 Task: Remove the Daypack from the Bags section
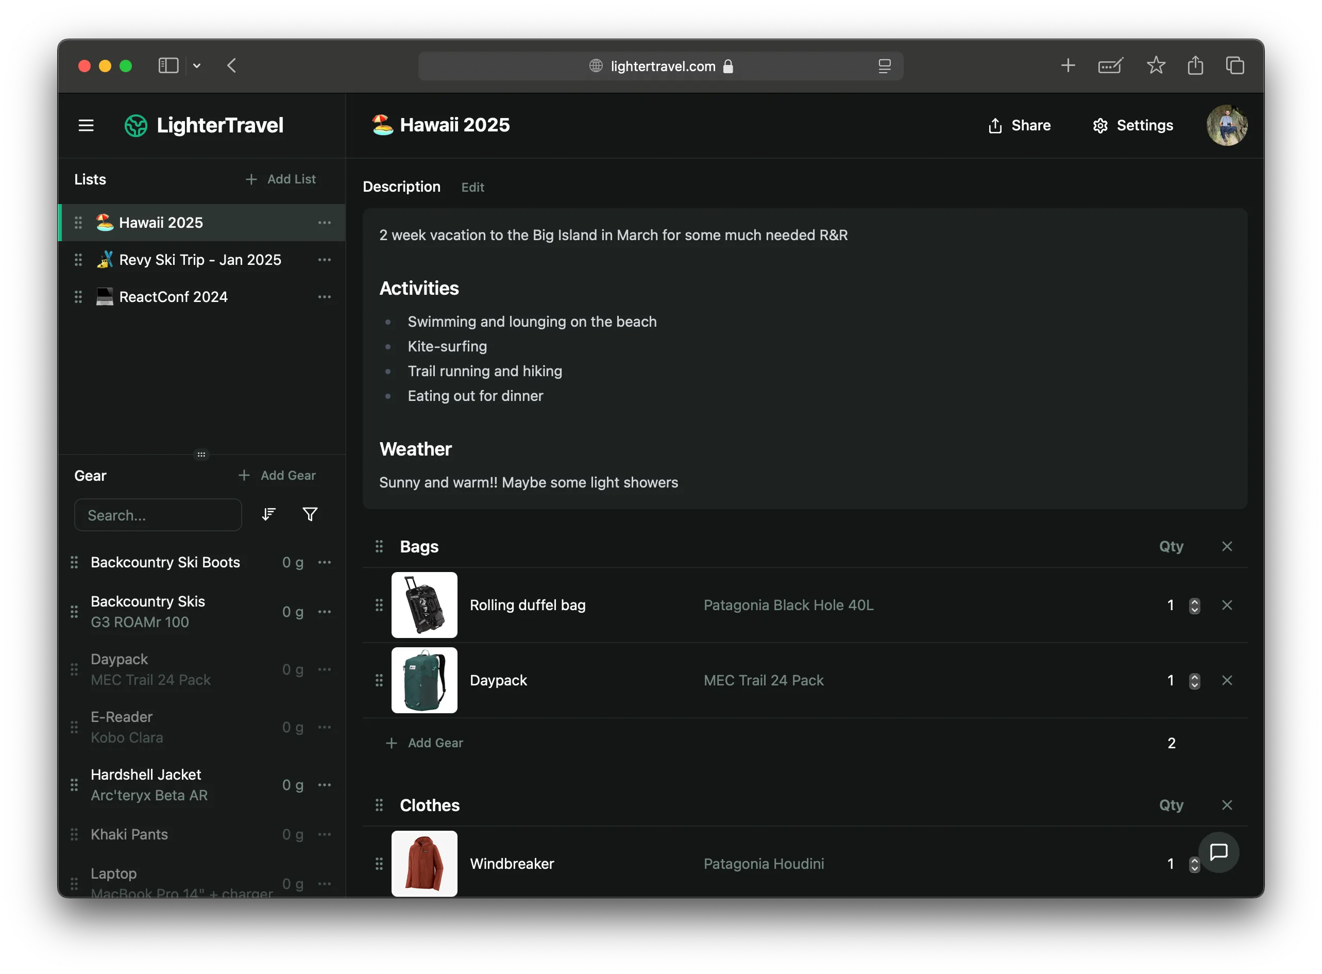1228,680
